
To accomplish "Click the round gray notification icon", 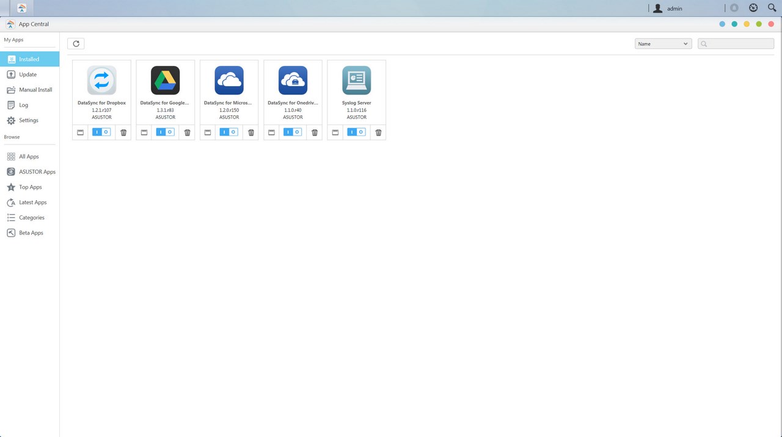I will coord(734,8).
